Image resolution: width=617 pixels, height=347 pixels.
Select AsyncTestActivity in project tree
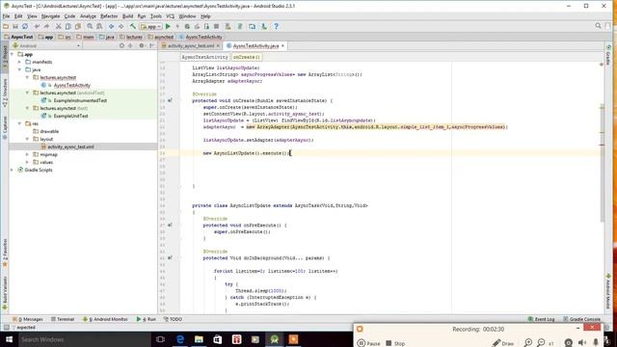(72, 85)
